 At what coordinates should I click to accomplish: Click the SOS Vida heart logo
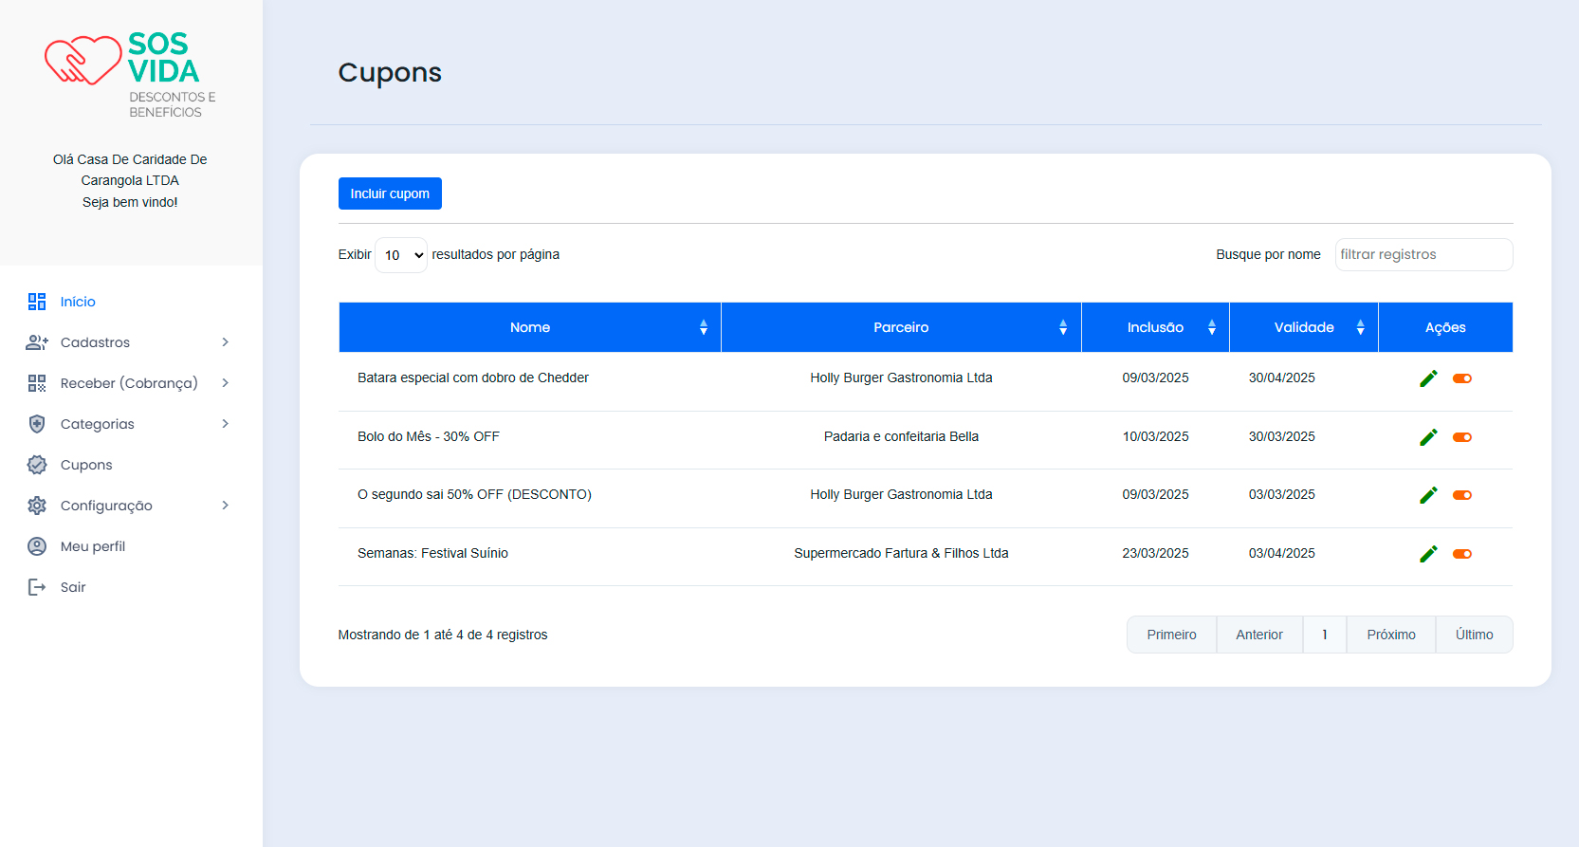coord(83,61)
